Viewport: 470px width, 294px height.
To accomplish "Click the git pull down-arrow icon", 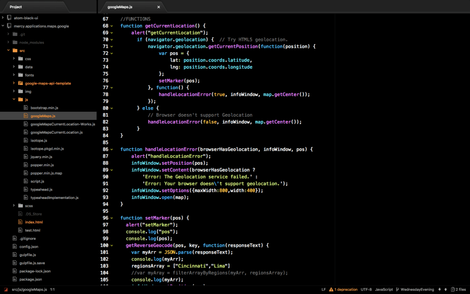I will [x=440, y=289].
